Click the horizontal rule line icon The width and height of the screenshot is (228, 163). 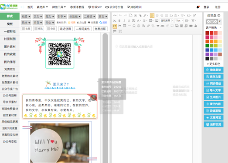tap(129, 26)
